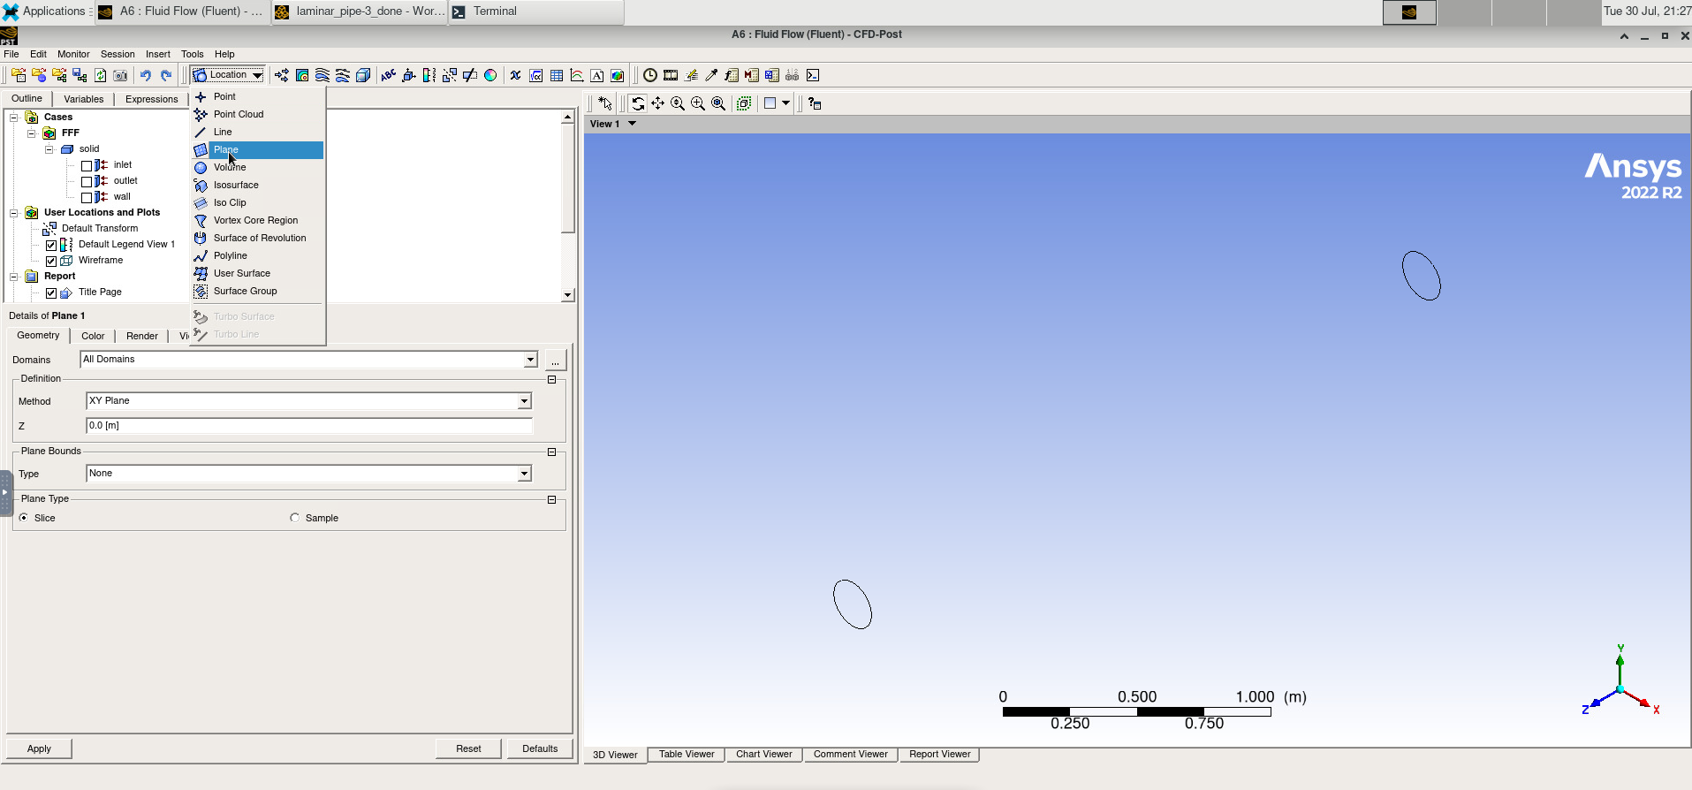The height and width of the screenshot is (790, 1692).
Task: Select the Sample plane type radio
Action: 295,518
